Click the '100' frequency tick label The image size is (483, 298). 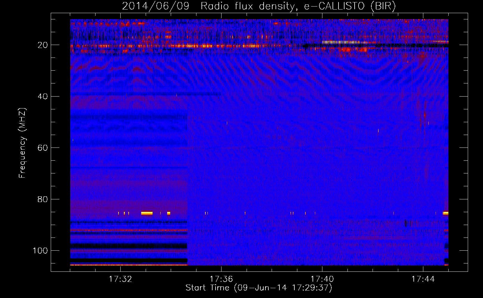click(x=40, y=251)
